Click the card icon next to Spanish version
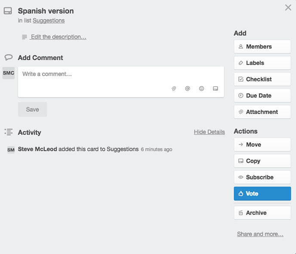296x254 pixels. (8, 11)
